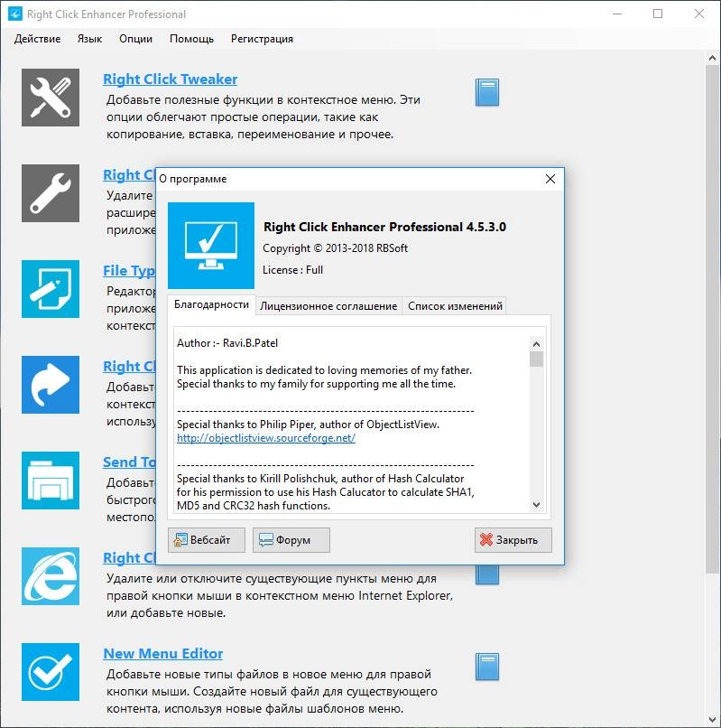Viewport: 721px width, 728px height.
Task: Open File Types Editor pencil-and-page icon
Action: click(51, 289)
